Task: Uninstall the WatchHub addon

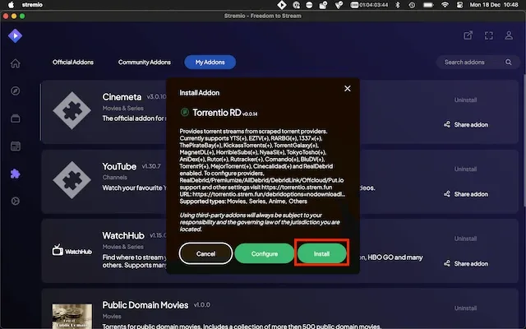Action: pos(465,239)
